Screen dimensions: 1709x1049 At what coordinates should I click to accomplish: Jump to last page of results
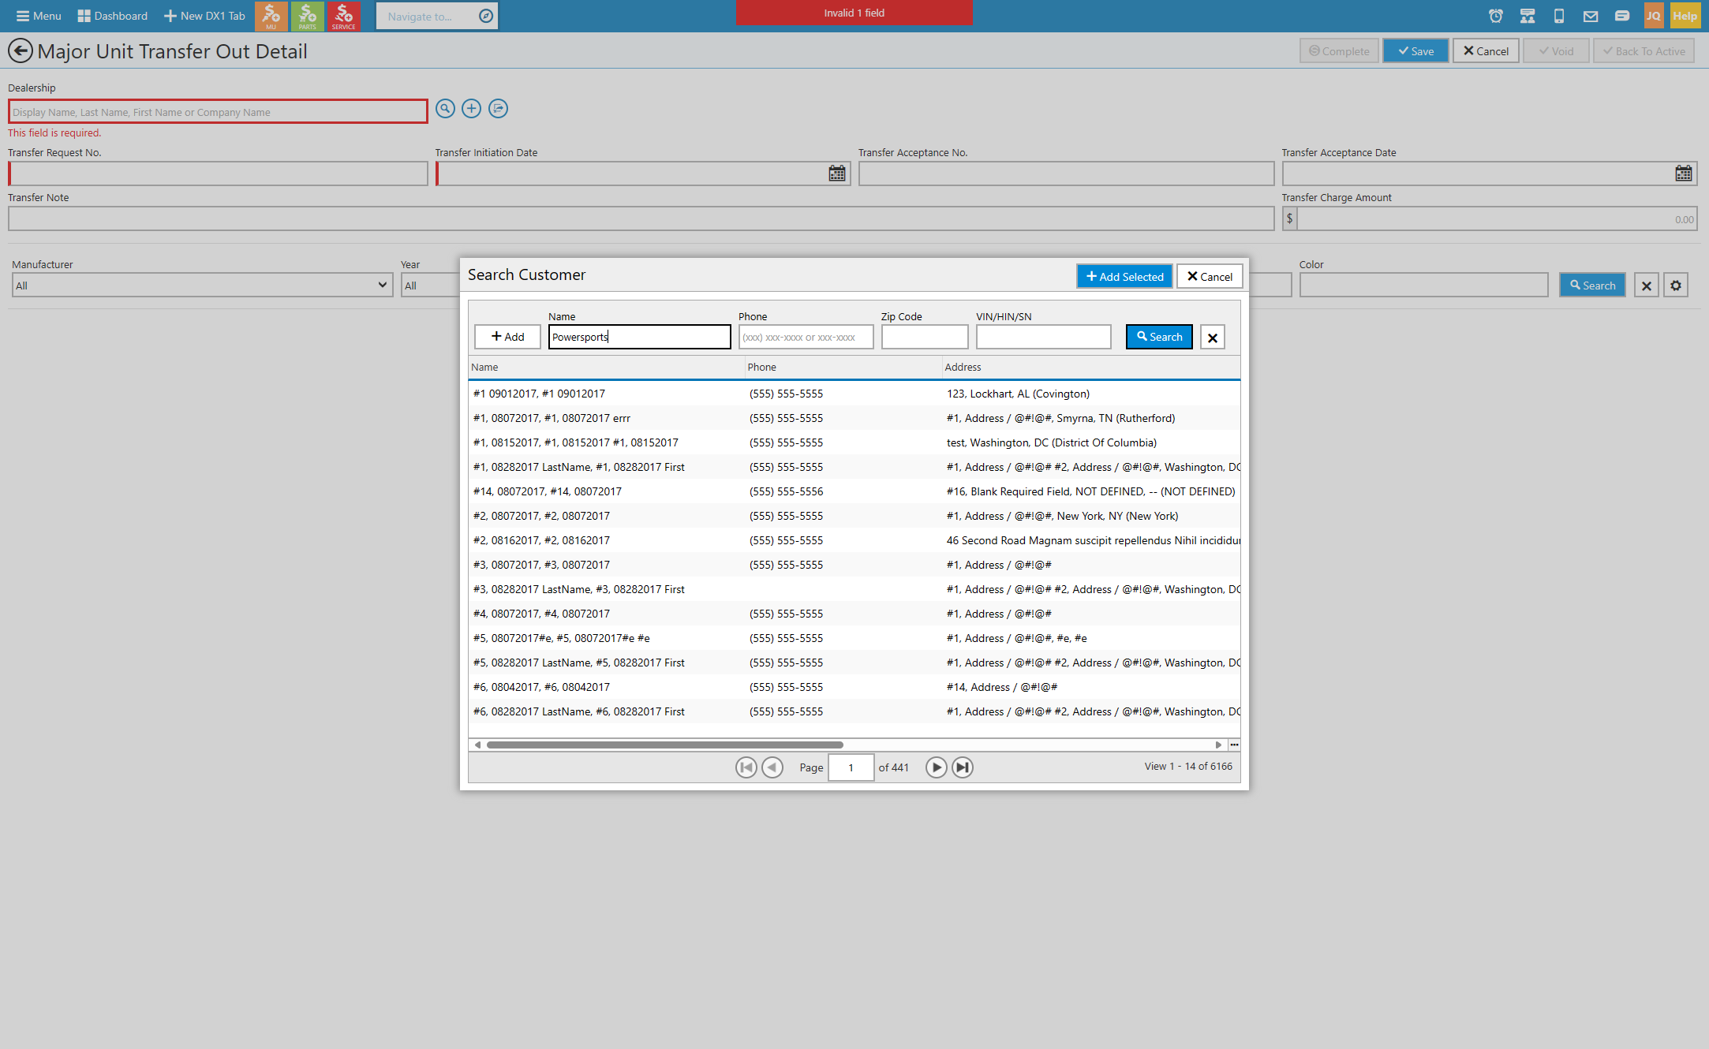click(963, 767)
